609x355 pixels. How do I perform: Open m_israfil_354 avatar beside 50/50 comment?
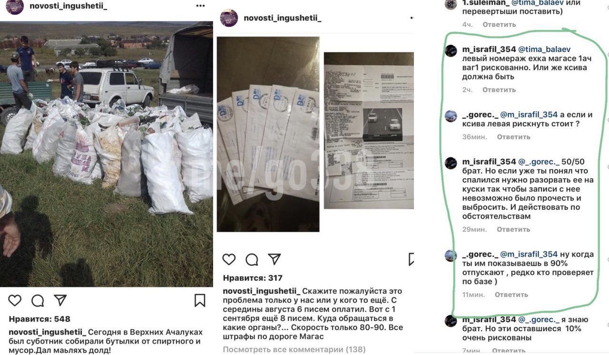451,163
